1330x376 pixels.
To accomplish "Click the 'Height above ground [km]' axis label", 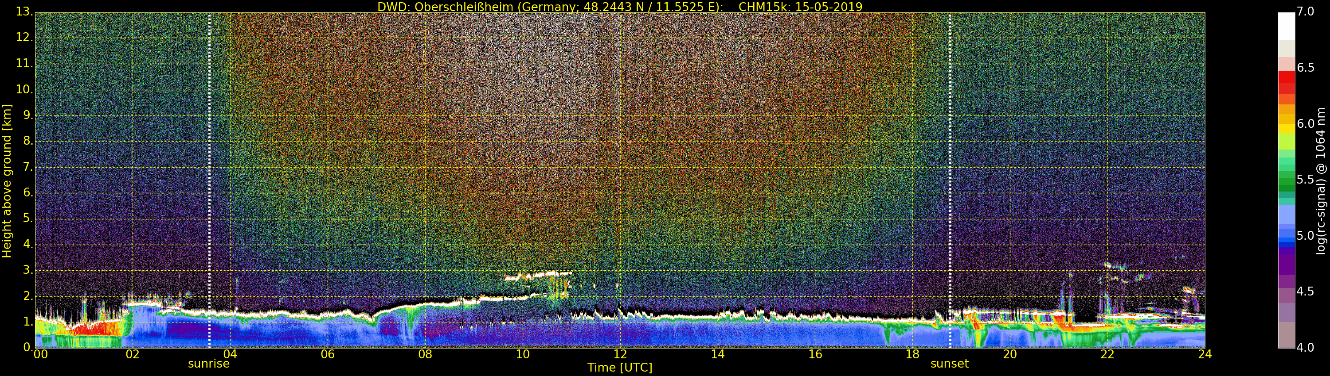I will click(x=7, y=181).
